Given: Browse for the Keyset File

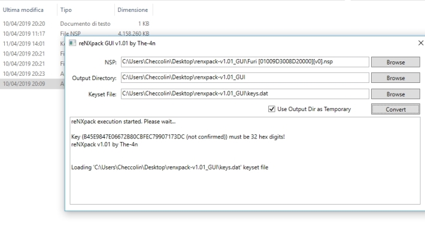Looking at the screenshot, I should tap(396, 94).
